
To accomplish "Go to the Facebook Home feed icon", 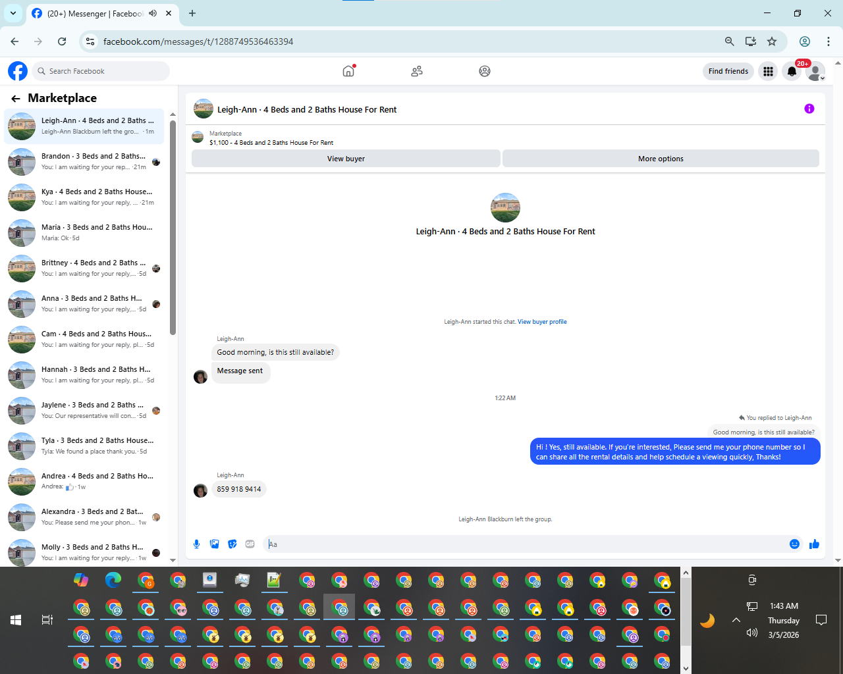I will (x=348, y=71).
